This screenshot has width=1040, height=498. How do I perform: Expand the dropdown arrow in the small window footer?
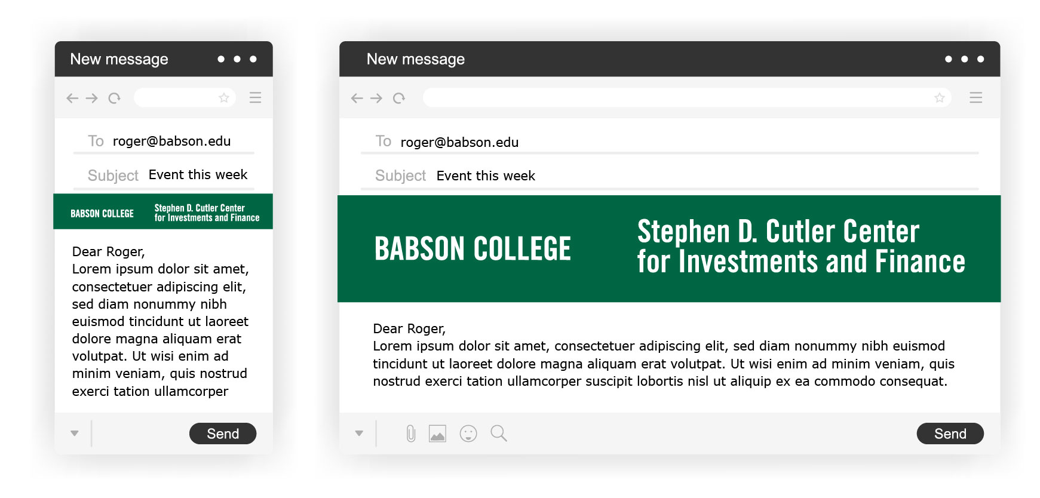pos(75,434)
